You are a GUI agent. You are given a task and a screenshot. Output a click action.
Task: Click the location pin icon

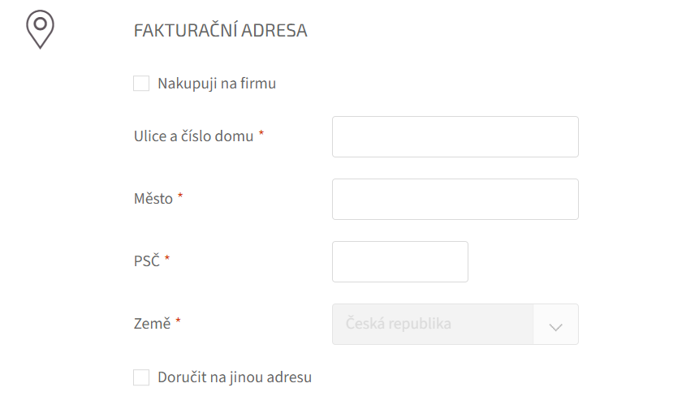pyautogui.click(x=40, y=30)
